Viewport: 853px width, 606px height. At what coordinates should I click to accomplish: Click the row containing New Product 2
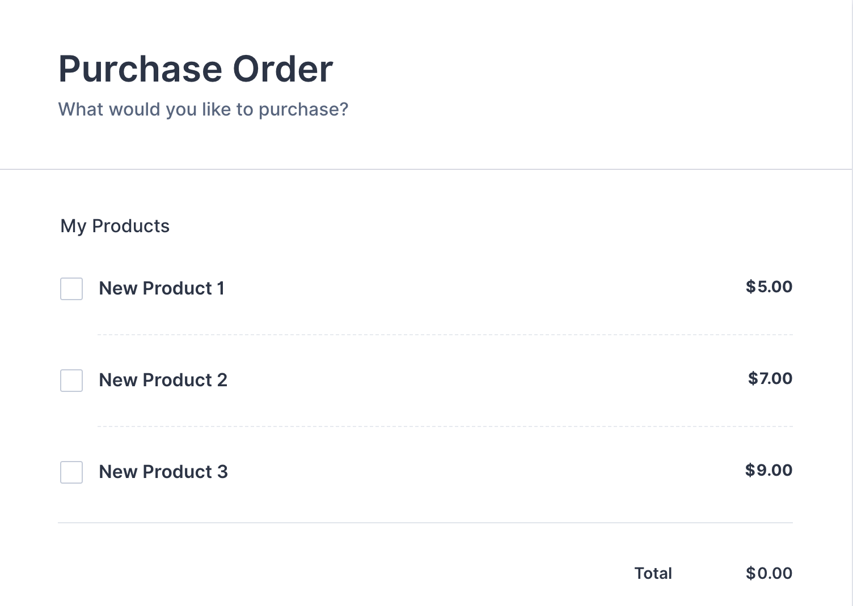(x=425, y=380)
